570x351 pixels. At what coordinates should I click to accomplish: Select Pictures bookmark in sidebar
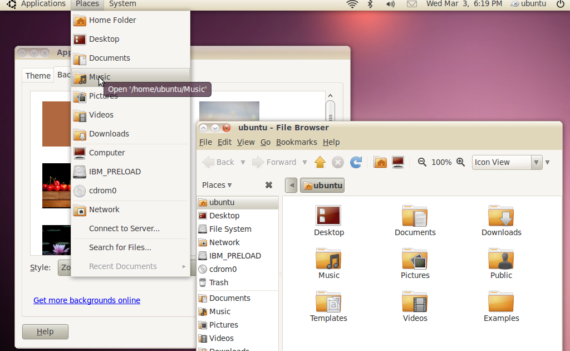pos(238,325)
